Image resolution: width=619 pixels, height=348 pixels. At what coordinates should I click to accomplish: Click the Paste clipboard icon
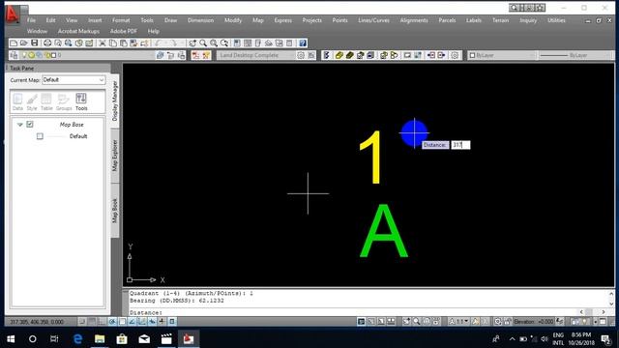[123, 43]
